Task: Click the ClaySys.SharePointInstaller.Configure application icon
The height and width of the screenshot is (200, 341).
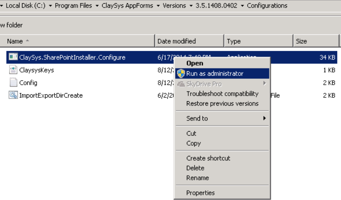Action: (13, 57)
